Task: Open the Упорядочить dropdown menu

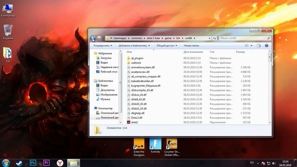Action: click(103, 45)
